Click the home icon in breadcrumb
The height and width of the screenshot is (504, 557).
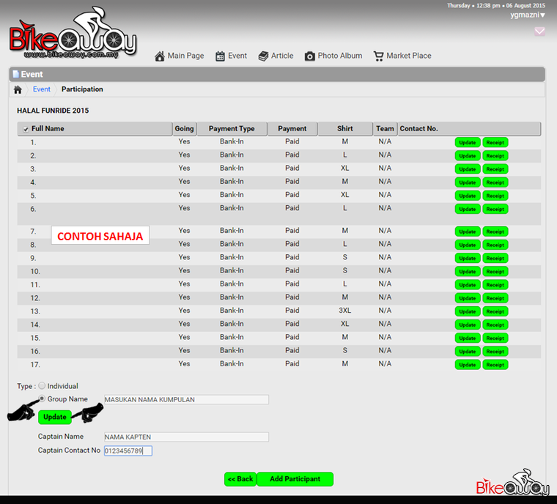[x=18, y=89]
